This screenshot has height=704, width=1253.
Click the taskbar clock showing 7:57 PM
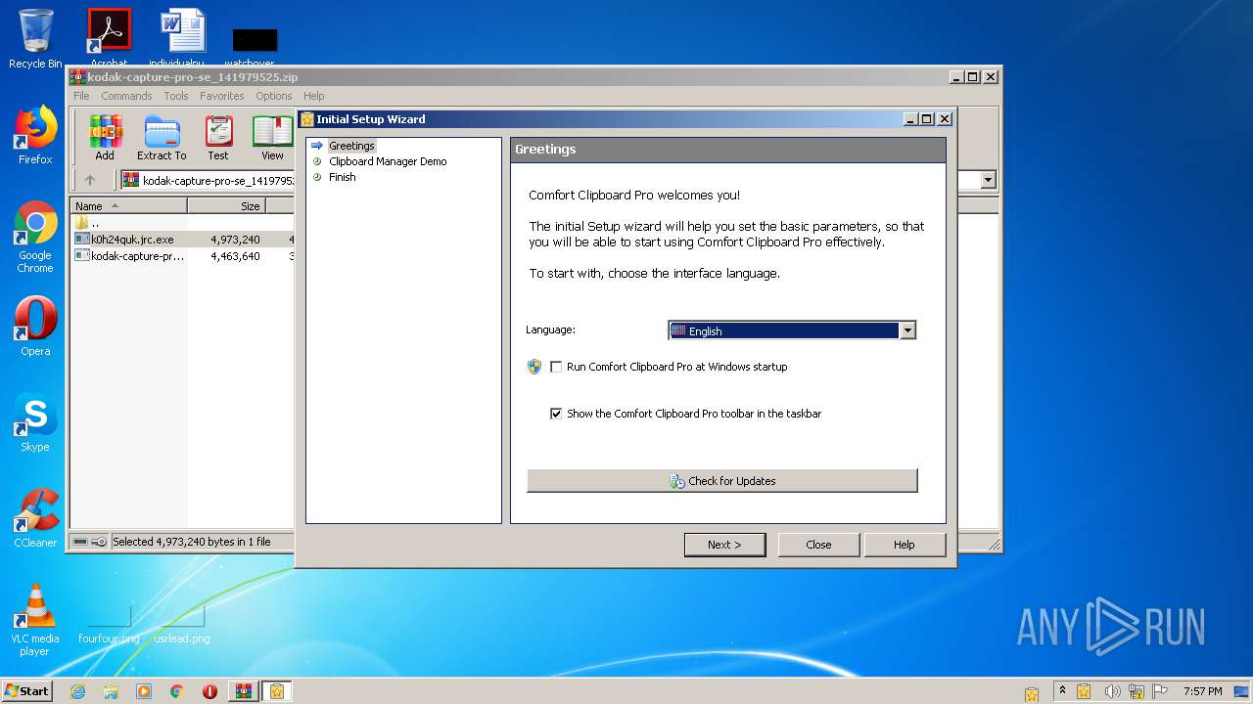click(x=1202, y=691)
